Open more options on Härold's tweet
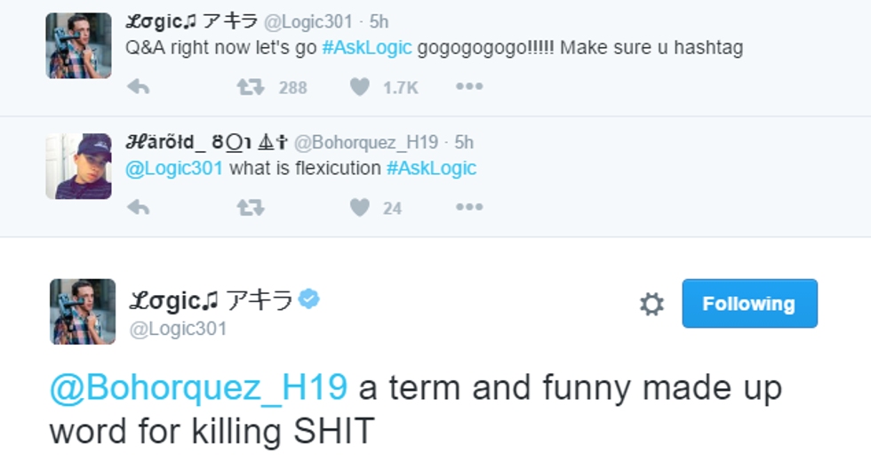Screen dimensions: 871x462 [468, 208]
